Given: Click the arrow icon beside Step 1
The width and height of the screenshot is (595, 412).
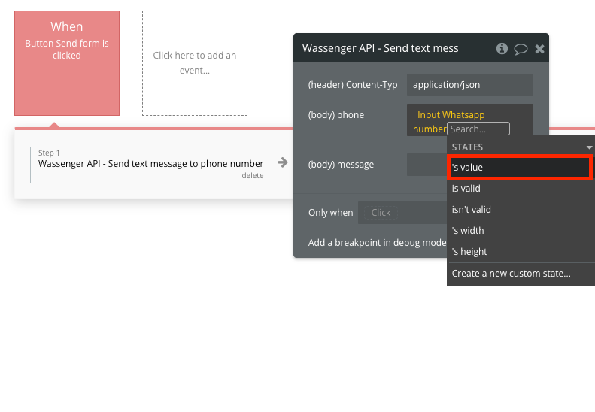Looking at the screenshot, I should [283, 162].
